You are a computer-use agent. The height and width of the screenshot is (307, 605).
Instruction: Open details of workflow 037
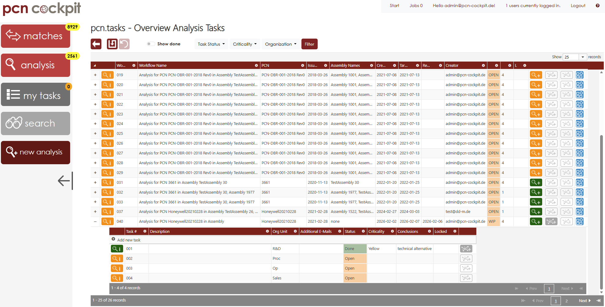click(108, 212)
